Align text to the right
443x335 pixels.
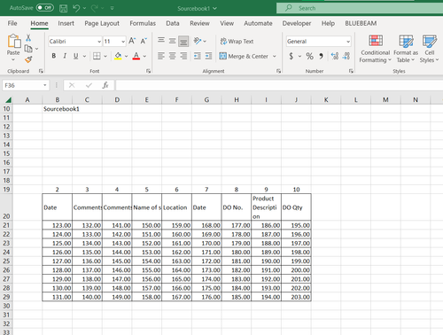(x=183, y=56)
